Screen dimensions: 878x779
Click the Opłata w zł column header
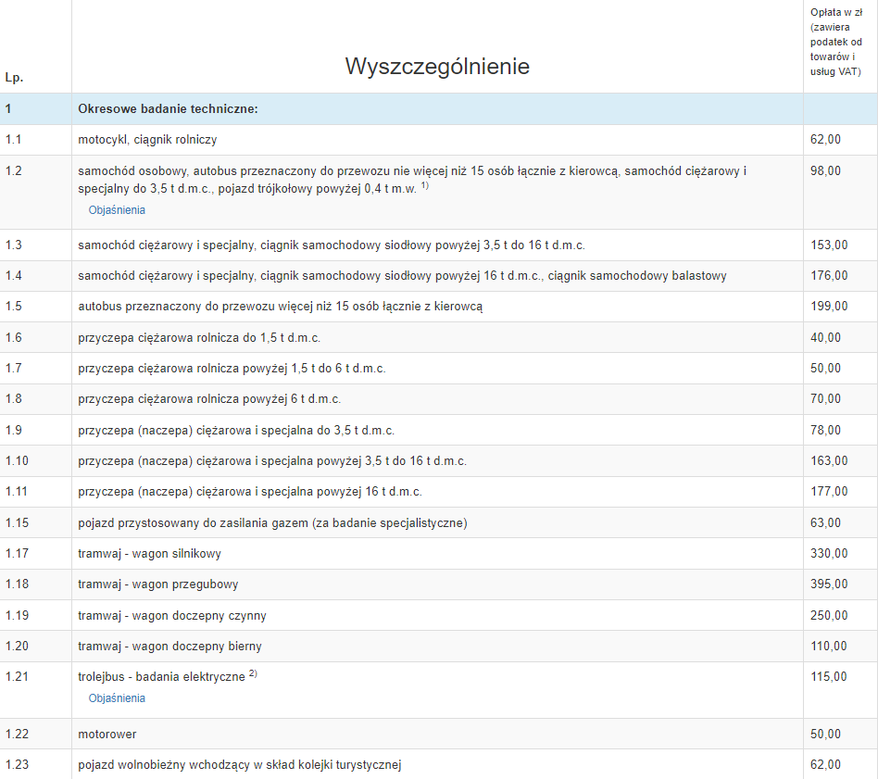pos(835,43)
